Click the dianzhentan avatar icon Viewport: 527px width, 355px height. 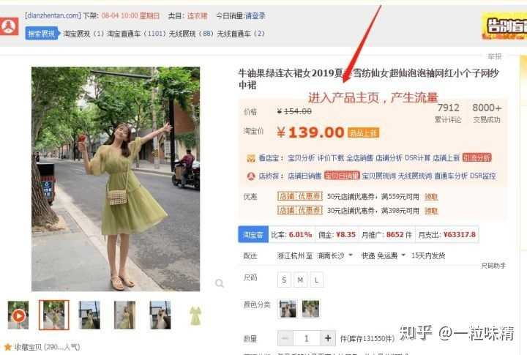pos(9,26)
